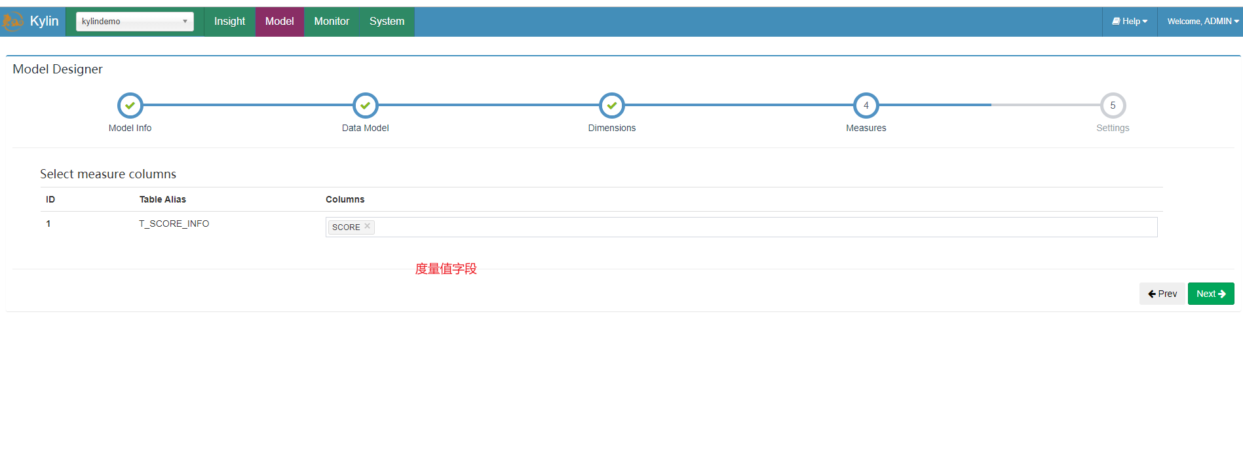Remove the SCORE column tag
Screen dimensions: 1243x468
(368, 226)
